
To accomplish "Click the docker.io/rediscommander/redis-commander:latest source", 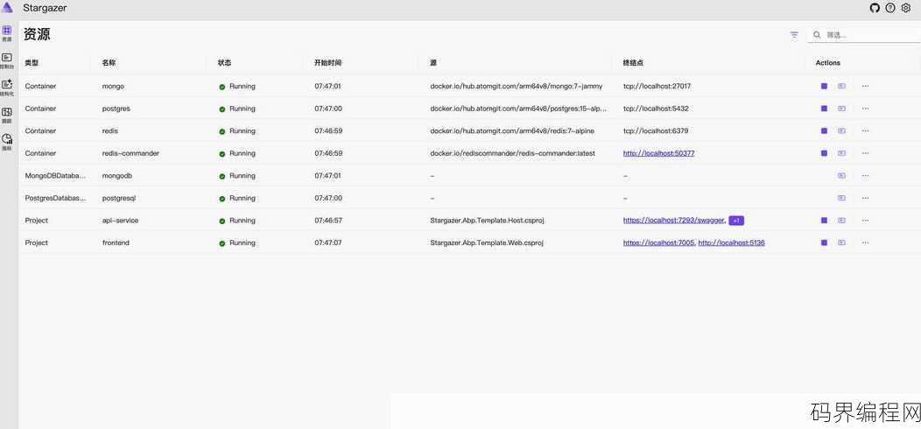I will click(512, 153).
